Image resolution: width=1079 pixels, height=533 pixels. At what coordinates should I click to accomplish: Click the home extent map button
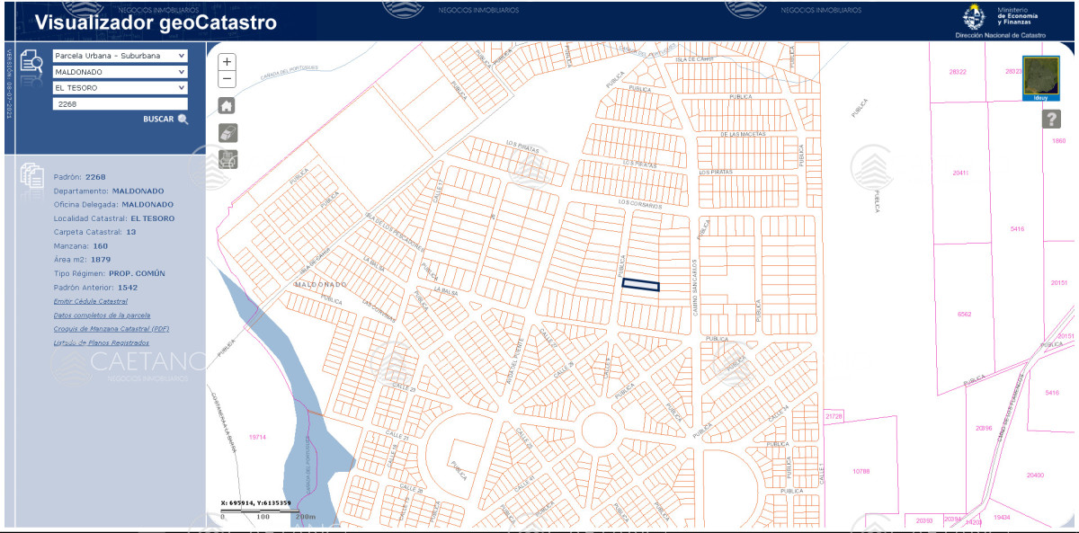pos(227,105)
